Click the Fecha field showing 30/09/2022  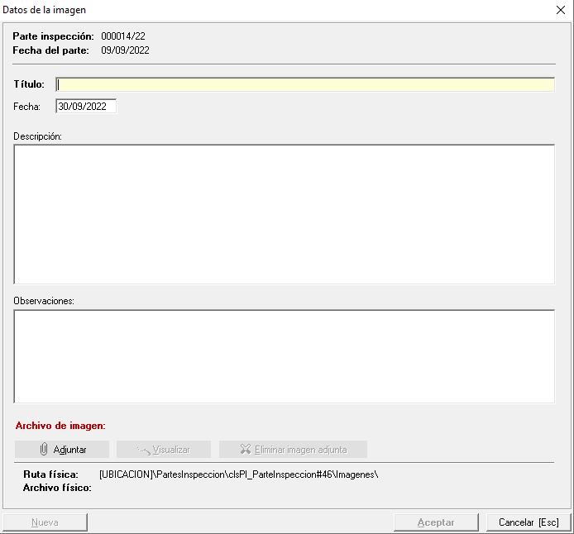[86, 107]
